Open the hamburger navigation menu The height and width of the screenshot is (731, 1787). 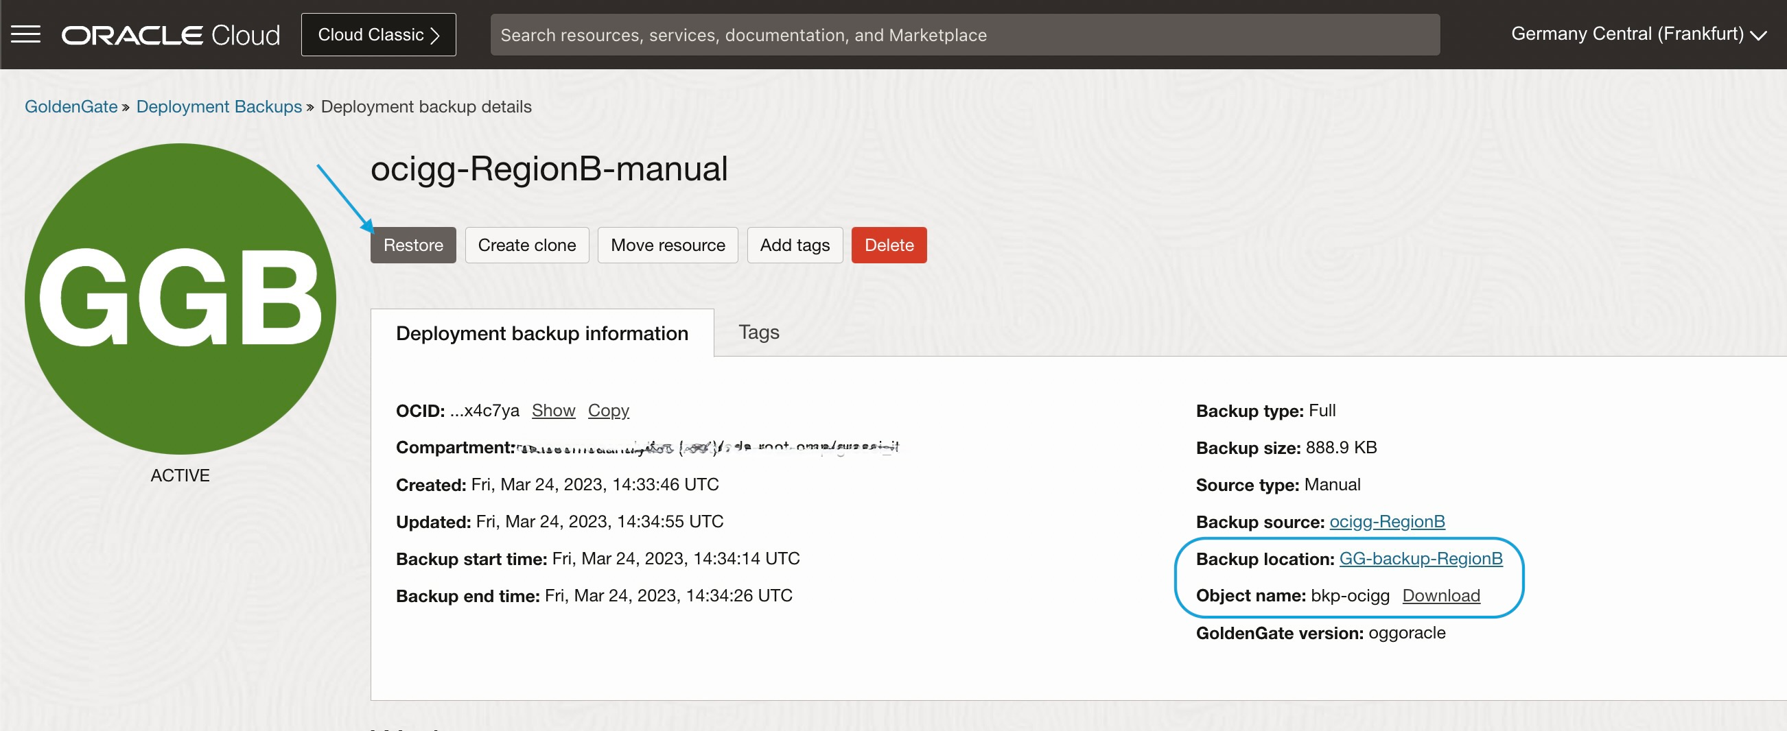25,34
